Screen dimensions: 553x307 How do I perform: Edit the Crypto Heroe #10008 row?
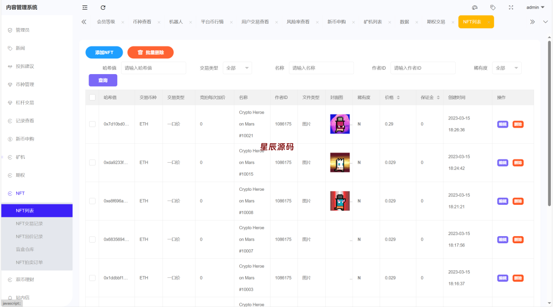503,201
